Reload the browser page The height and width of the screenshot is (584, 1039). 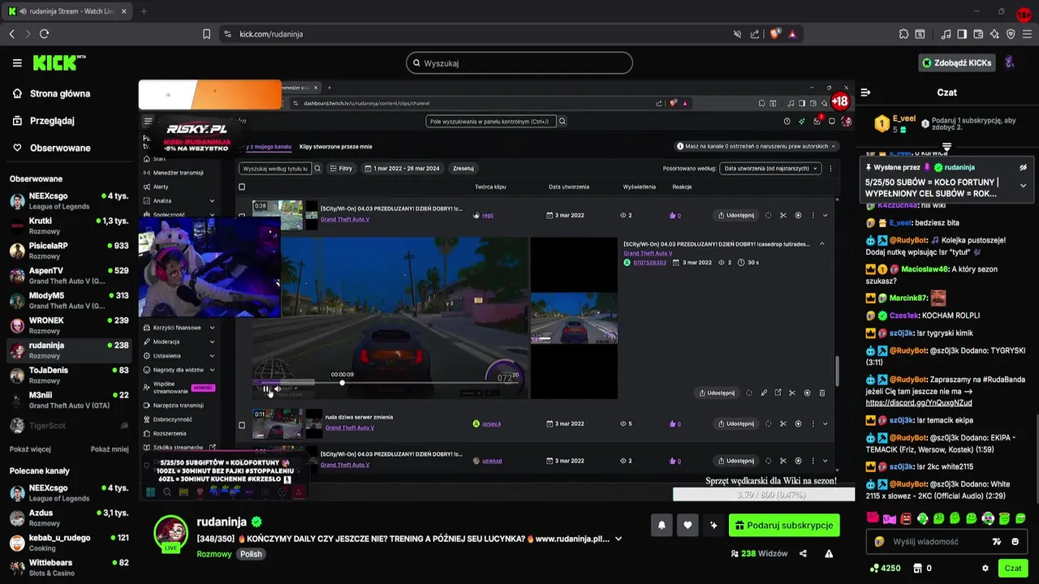click(44, 34)
